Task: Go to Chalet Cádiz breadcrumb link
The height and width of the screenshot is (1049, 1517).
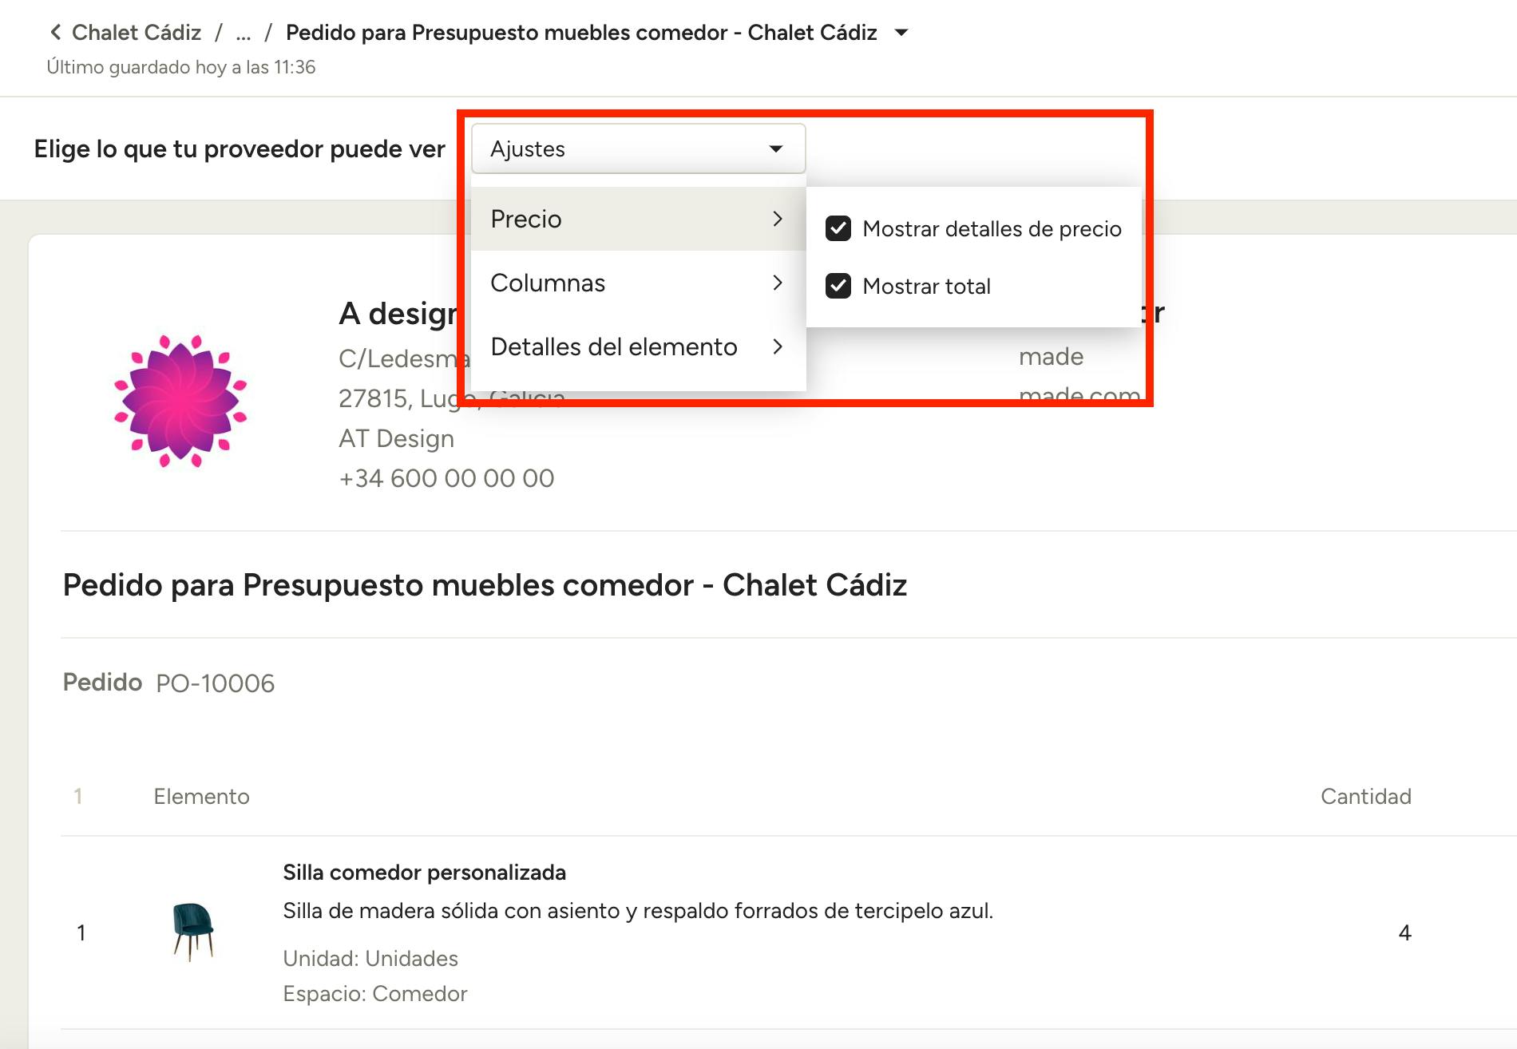Action: (x=137, y=33)
